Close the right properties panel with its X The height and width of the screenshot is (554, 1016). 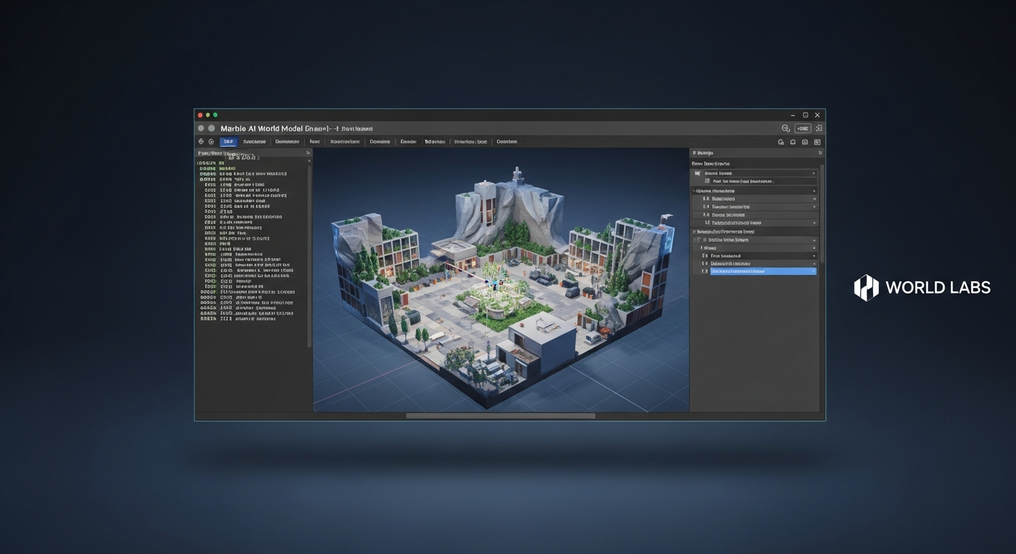820,153
